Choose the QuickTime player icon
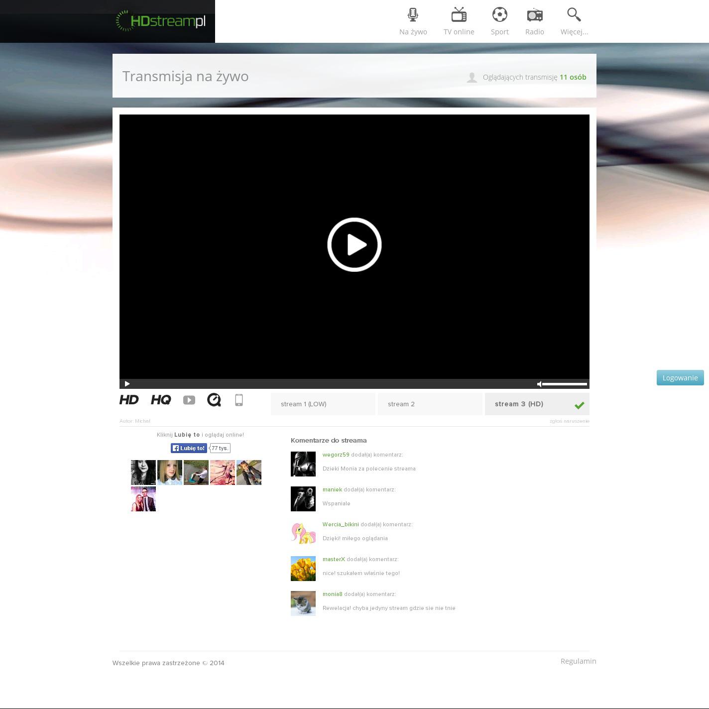This screenshot has height=709, width=709. (x=214, y=400)
